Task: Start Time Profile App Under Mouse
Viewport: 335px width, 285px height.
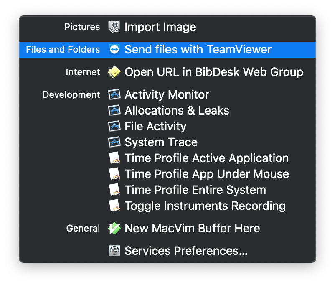Action: point(207,174)
